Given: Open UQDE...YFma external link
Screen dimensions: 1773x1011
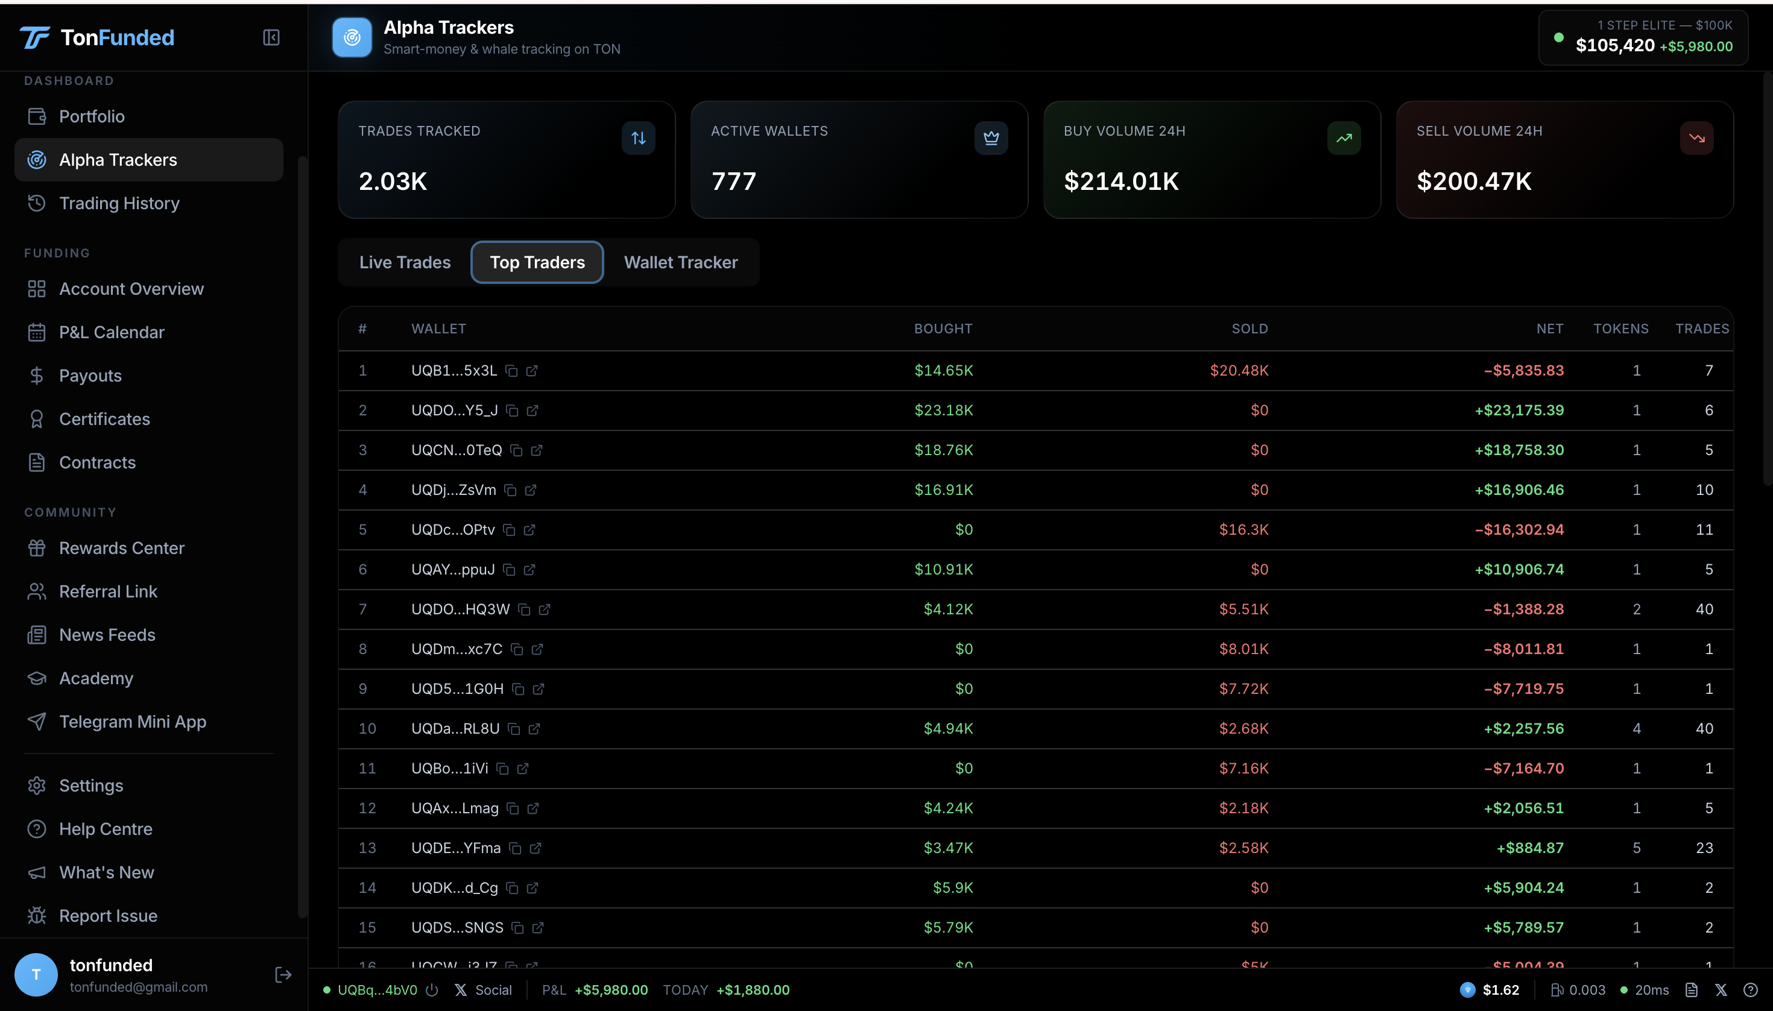Looking at the screenshot, I should [x=536, y=848].
